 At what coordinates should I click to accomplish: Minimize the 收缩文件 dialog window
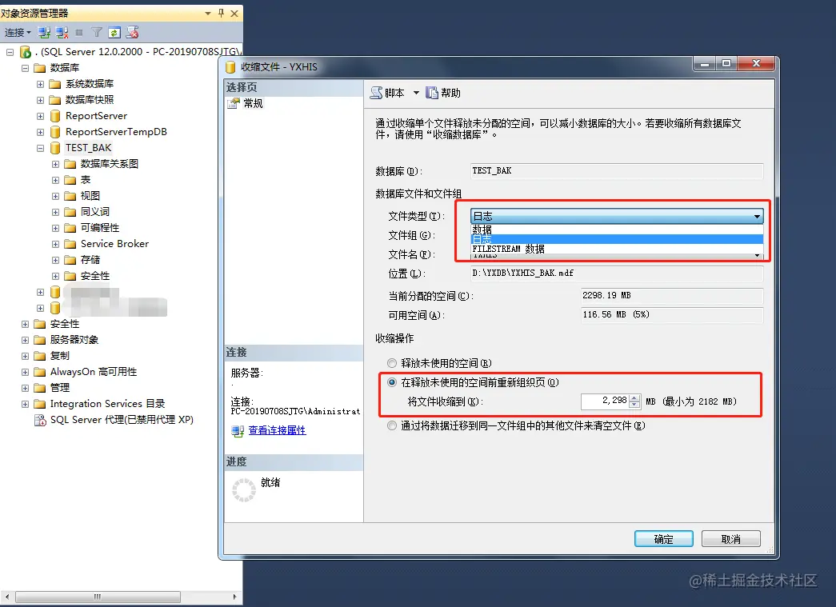pos(705,64)
